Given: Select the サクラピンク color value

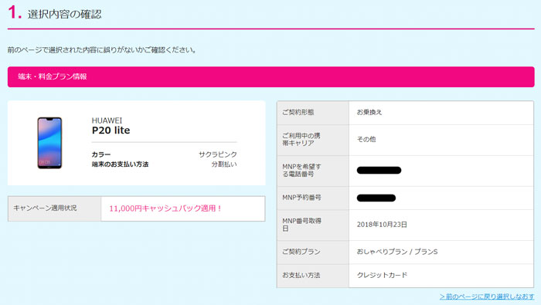Looking at the screenshot, I should [218, 154].
